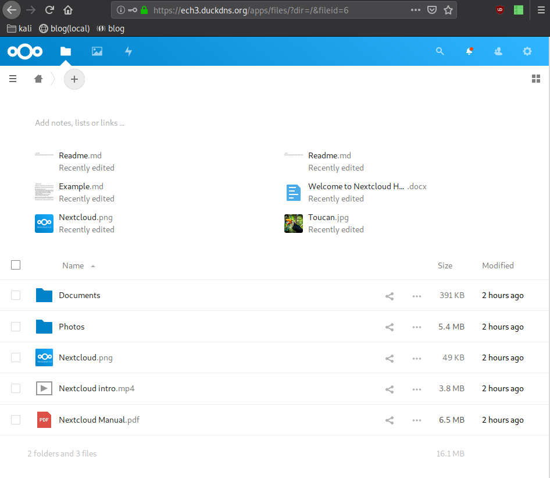550x478 pixels.
Task: Open the Activity lightning bolt icon
Action: click(x=128, y=51)
